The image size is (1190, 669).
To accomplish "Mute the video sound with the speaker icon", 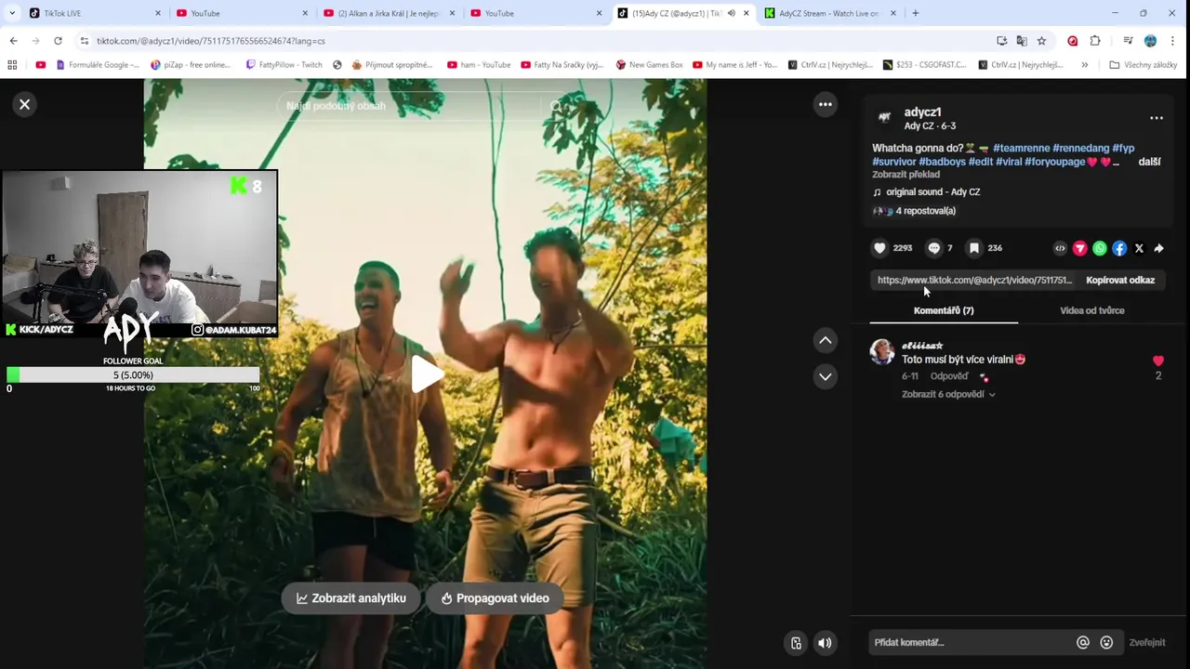I will coord(825,643).
